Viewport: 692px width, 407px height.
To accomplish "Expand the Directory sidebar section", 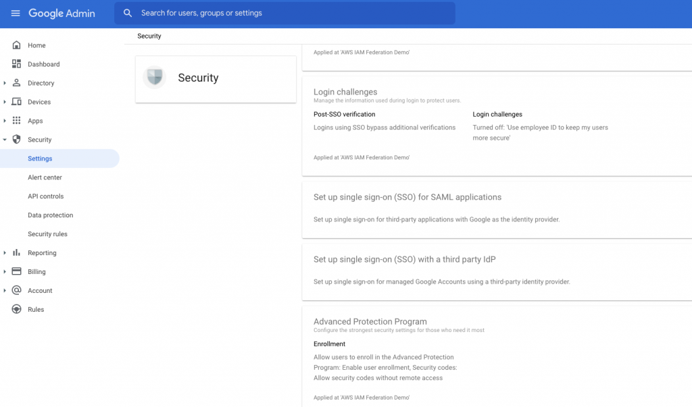I will point(5,82).
